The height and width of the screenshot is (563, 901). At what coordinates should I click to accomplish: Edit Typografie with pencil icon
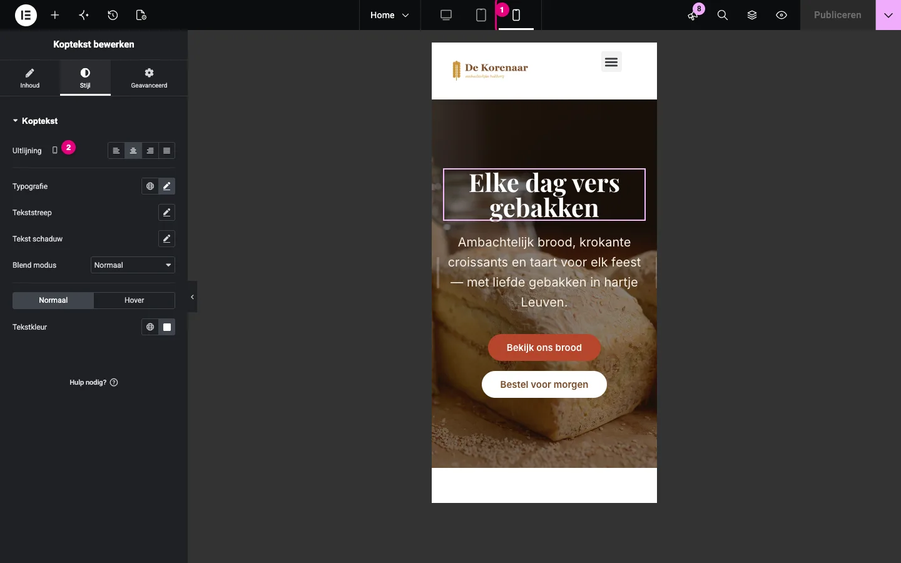(166, 186)
